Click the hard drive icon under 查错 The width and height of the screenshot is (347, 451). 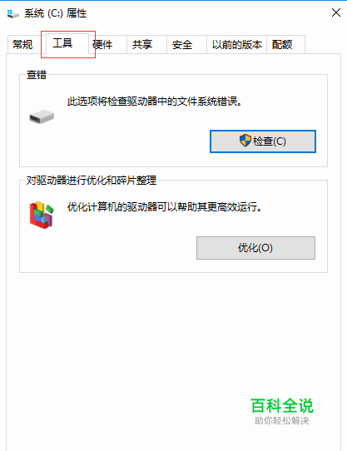pos(42,116)
